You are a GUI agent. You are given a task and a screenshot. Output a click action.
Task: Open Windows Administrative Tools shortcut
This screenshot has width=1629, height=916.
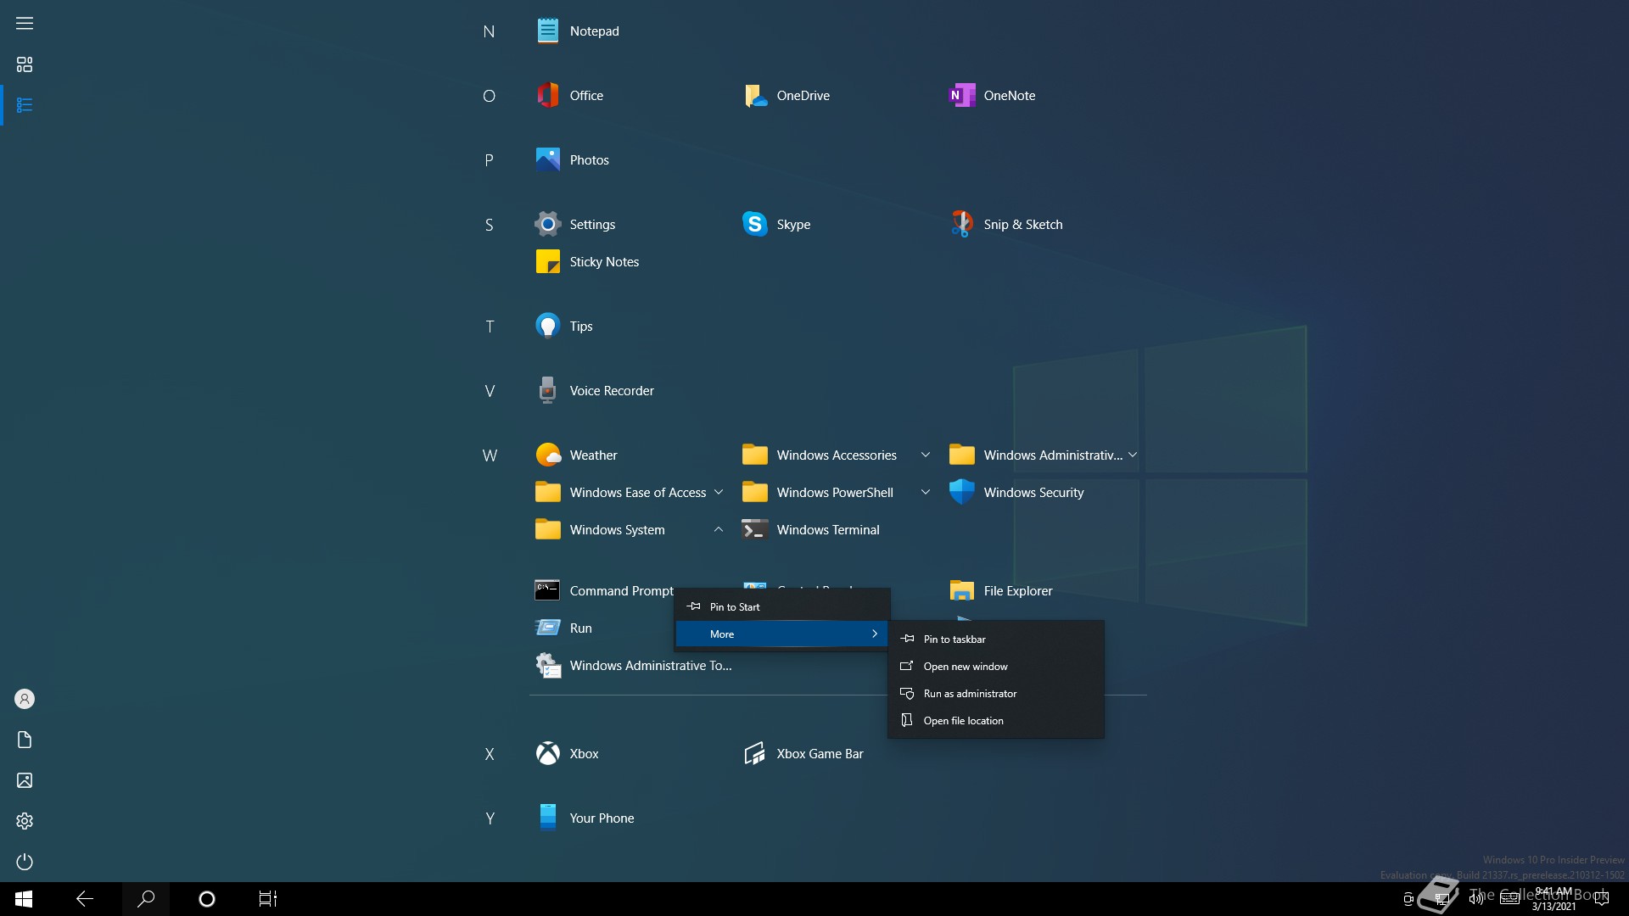click(x=634, y=666)
